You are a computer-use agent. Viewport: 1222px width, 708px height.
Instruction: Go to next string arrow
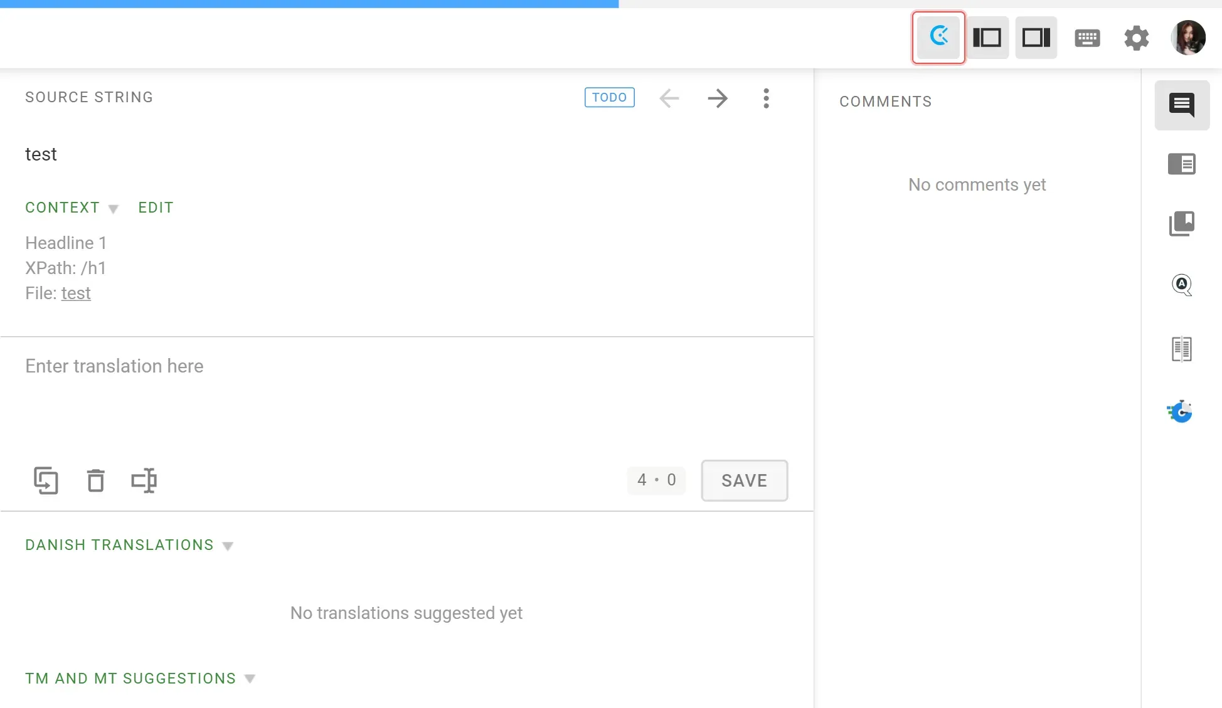[x=718, y=98]
